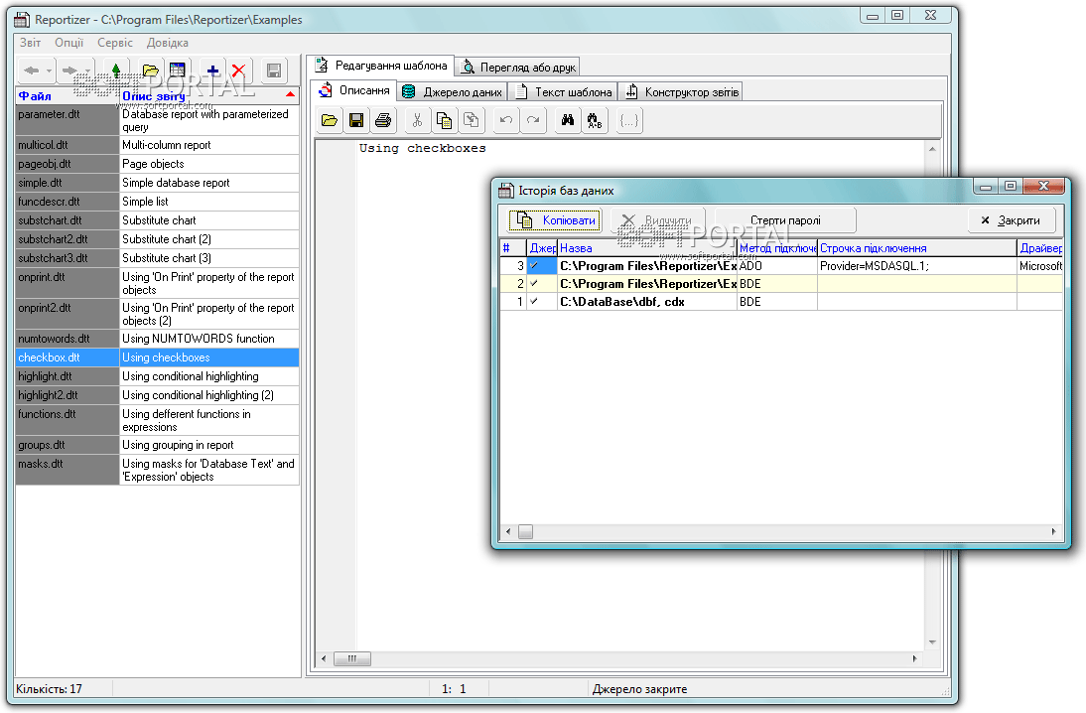1086x713 pixels.
Task: Click history scrollbar right arrow
Action: [x=1053, y=531]
